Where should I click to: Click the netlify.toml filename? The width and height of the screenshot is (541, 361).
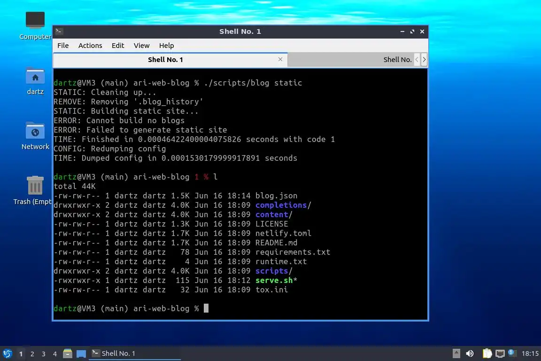click(x=283, y=233)
